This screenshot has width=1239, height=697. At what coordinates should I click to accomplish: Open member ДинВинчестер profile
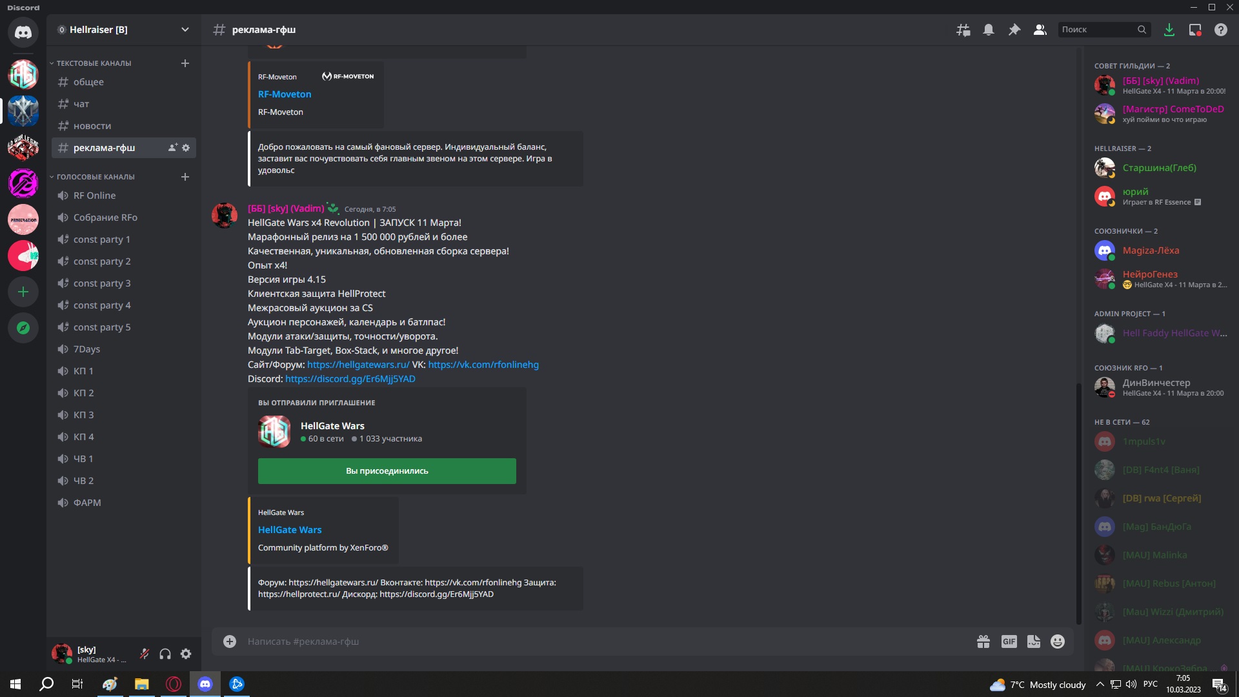(1162, 387)
